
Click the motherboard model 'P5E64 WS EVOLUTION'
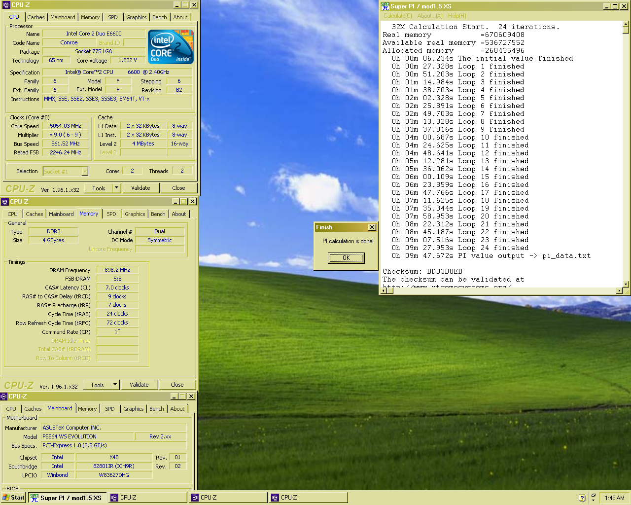(x=88, y=436)
